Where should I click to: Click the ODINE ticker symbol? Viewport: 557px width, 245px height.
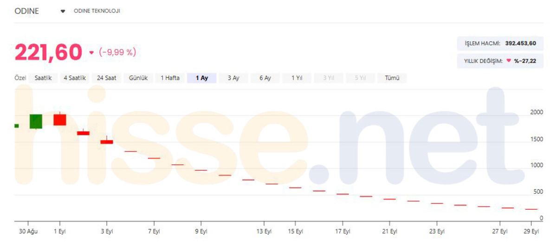(x=27, y=11)
